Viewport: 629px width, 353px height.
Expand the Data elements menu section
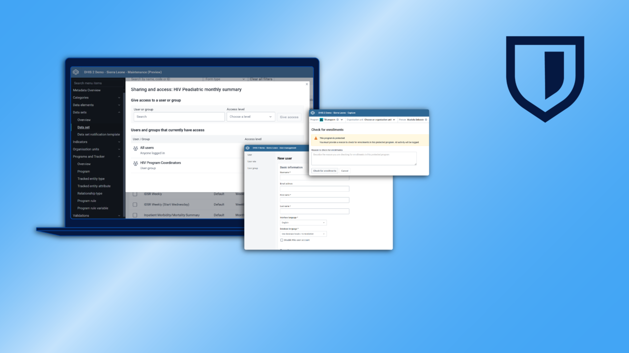(119, 105)
